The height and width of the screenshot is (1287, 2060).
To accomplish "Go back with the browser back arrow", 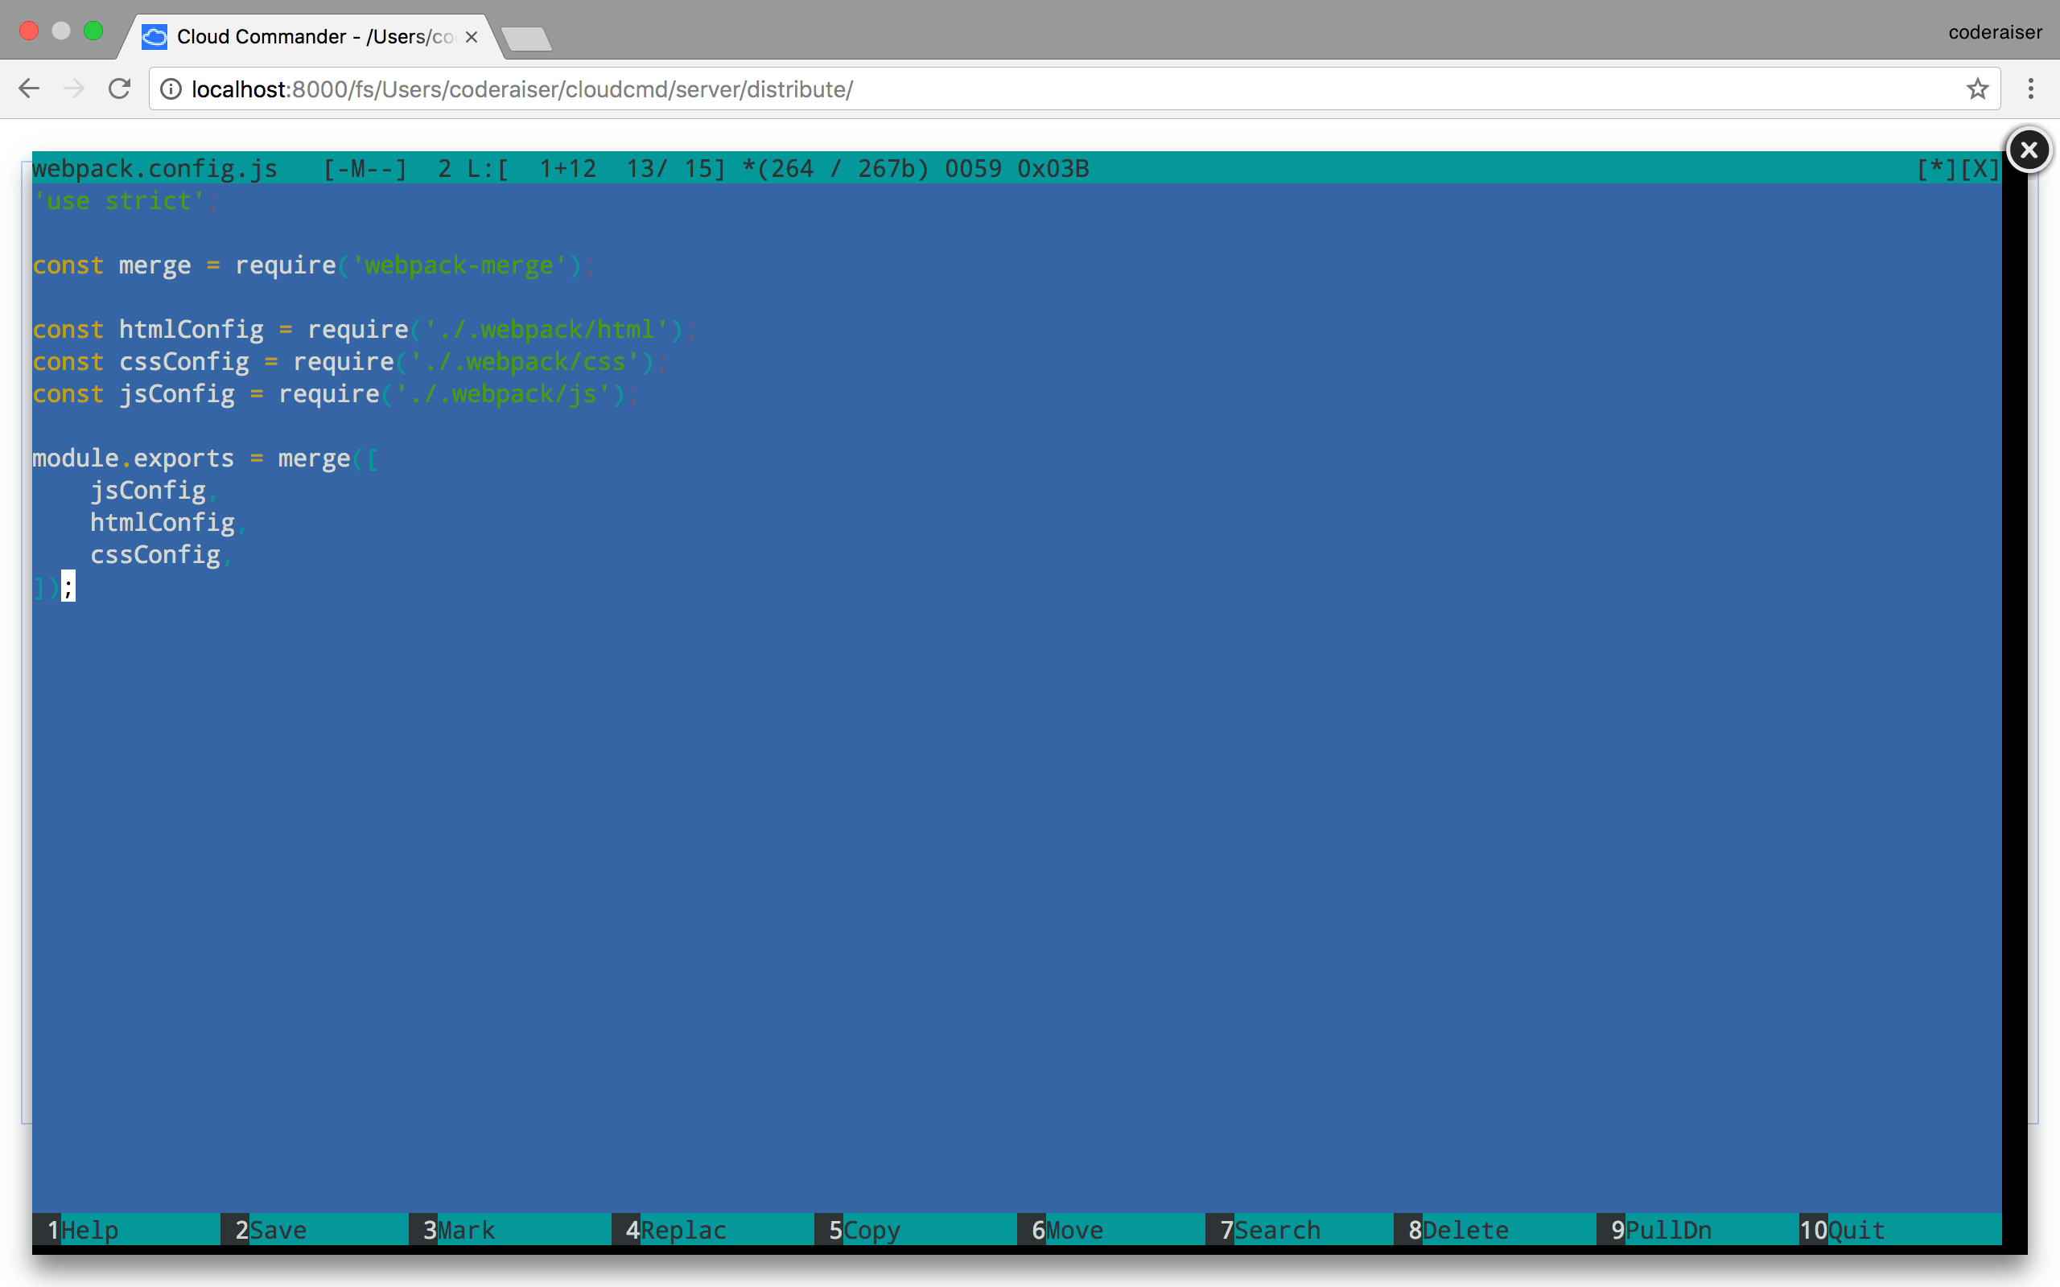I will pos(29,88).
